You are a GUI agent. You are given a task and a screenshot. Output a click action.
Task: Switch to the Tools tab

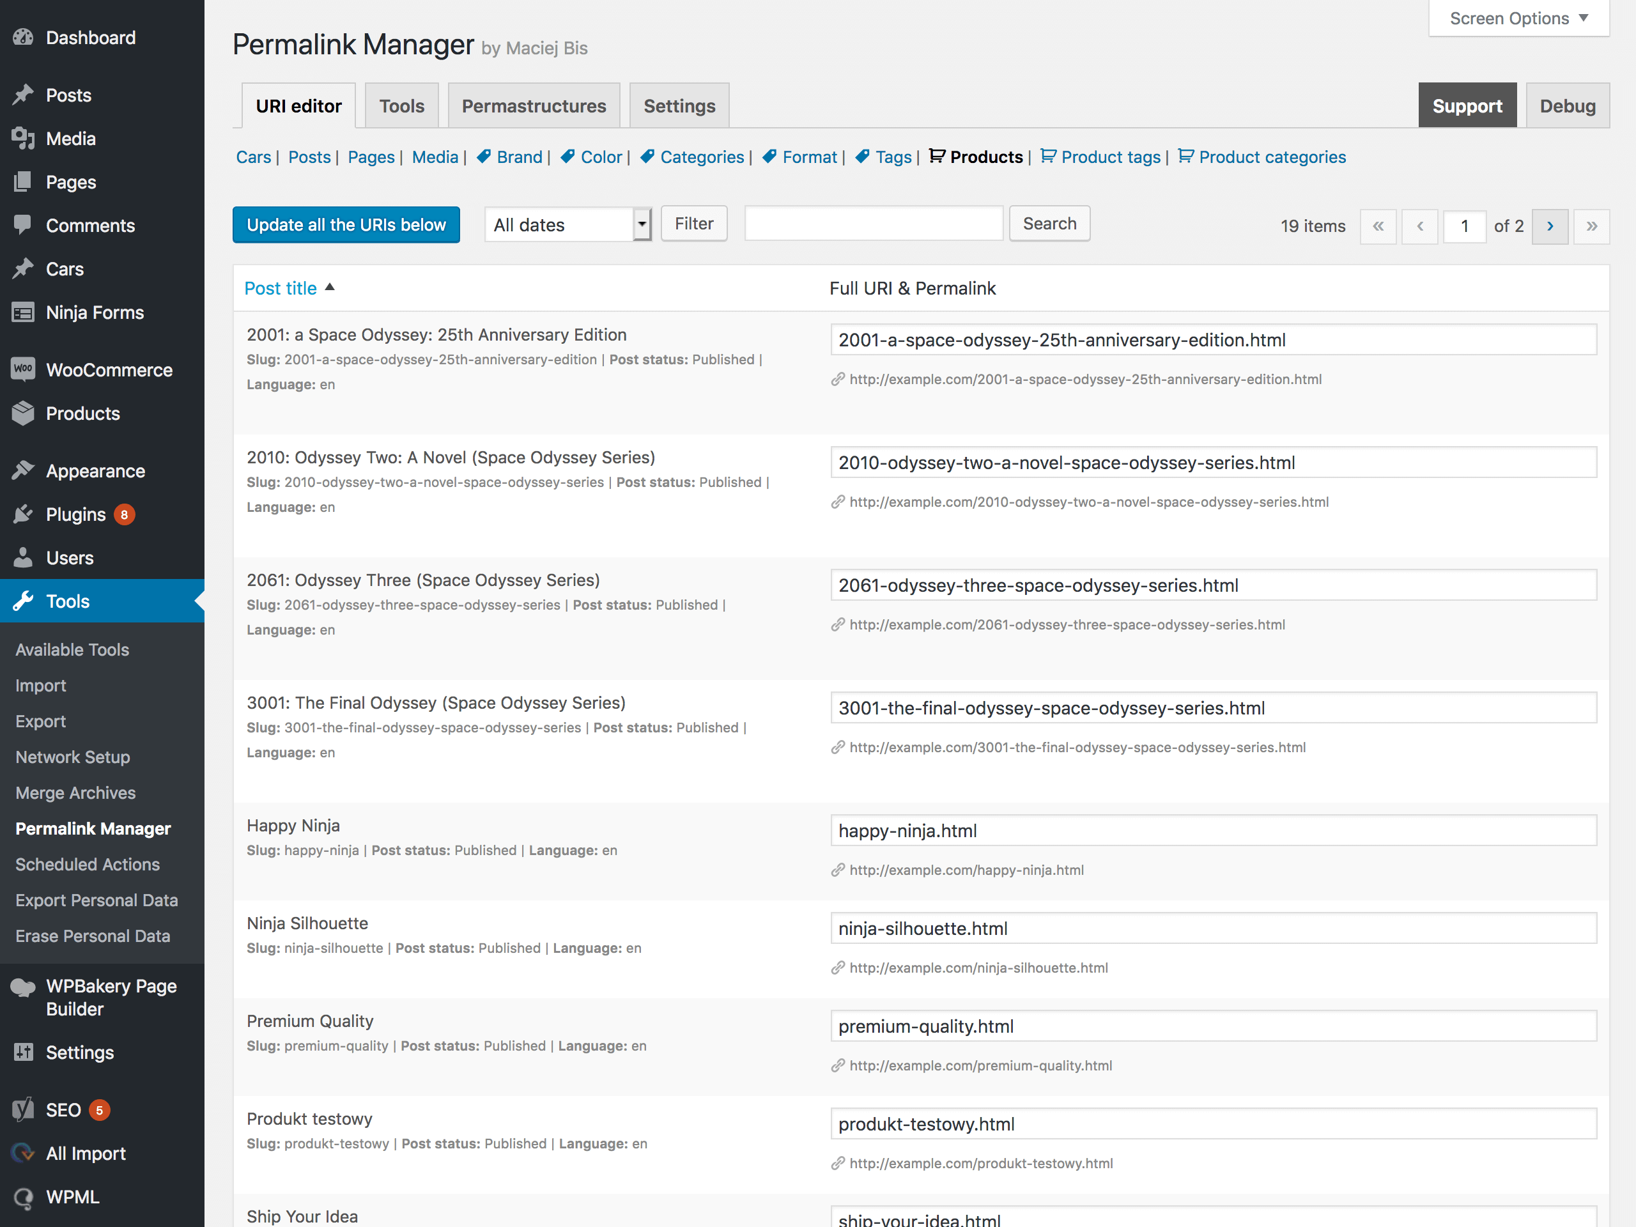401,105
